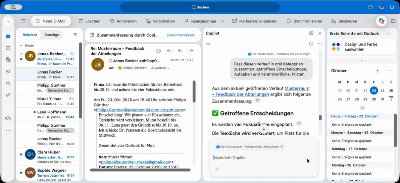Mark the email as unread
Screen dimensions: 400x183
click(255, 21)
